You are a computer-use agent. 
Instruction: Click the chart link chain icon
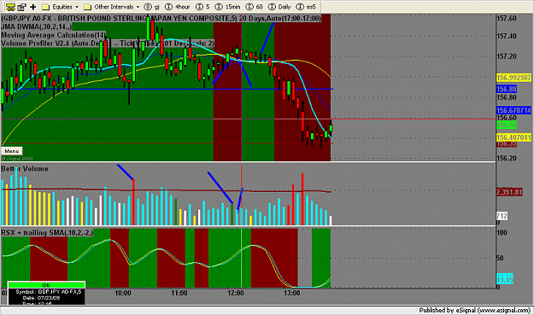tap(10, 7)
